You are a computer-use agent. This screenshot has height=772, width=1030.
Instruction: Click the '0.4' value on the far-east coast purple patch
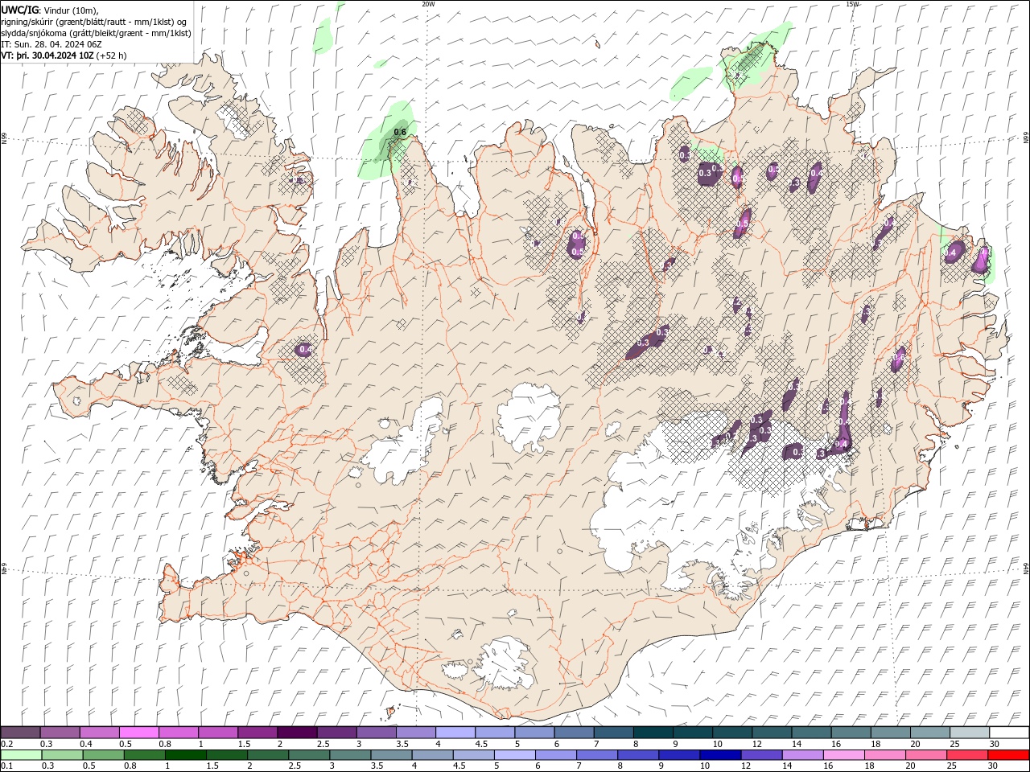point(950,253)
